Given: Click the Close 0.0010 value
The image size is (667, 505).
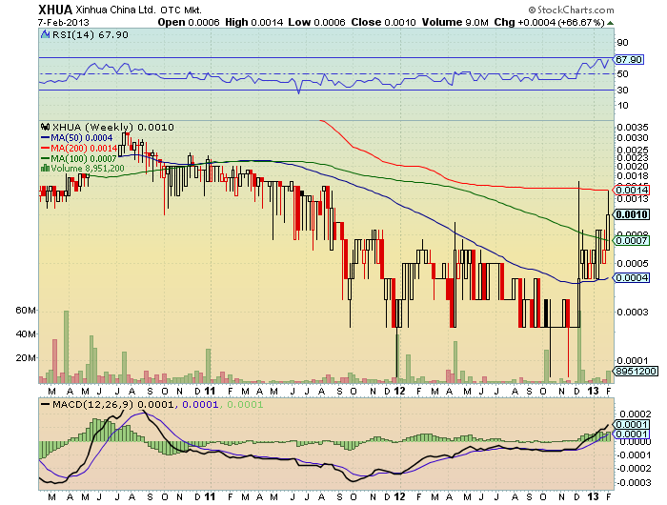Looking at the screenshot, I should (383, 22).
